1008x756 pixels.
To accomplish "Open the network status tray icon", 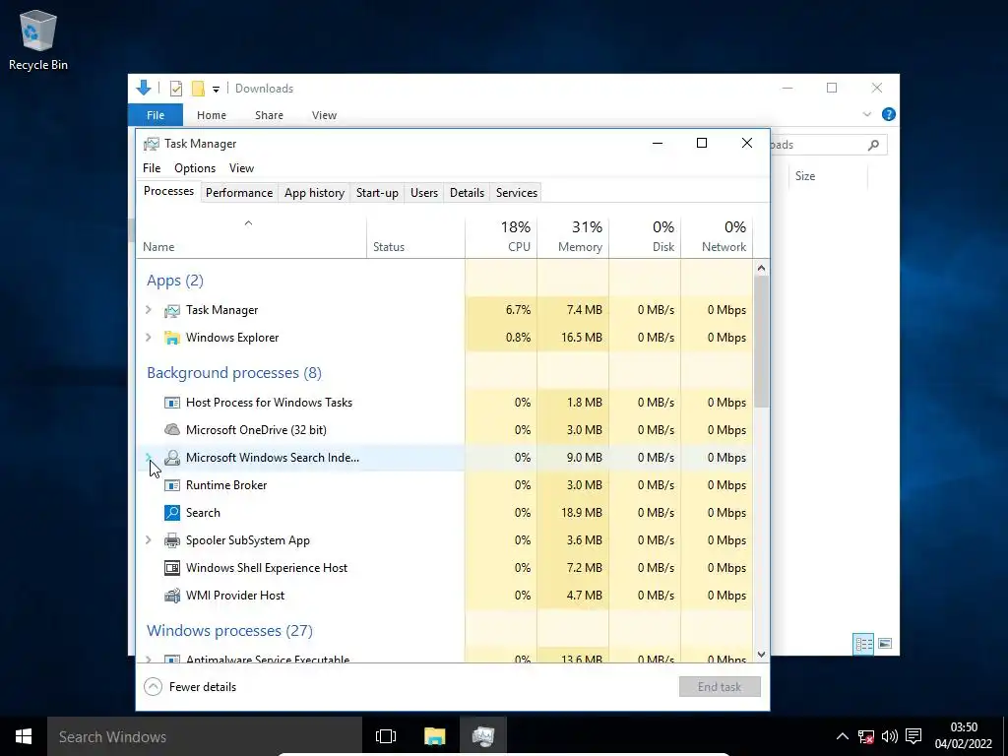I will (866, 736).
